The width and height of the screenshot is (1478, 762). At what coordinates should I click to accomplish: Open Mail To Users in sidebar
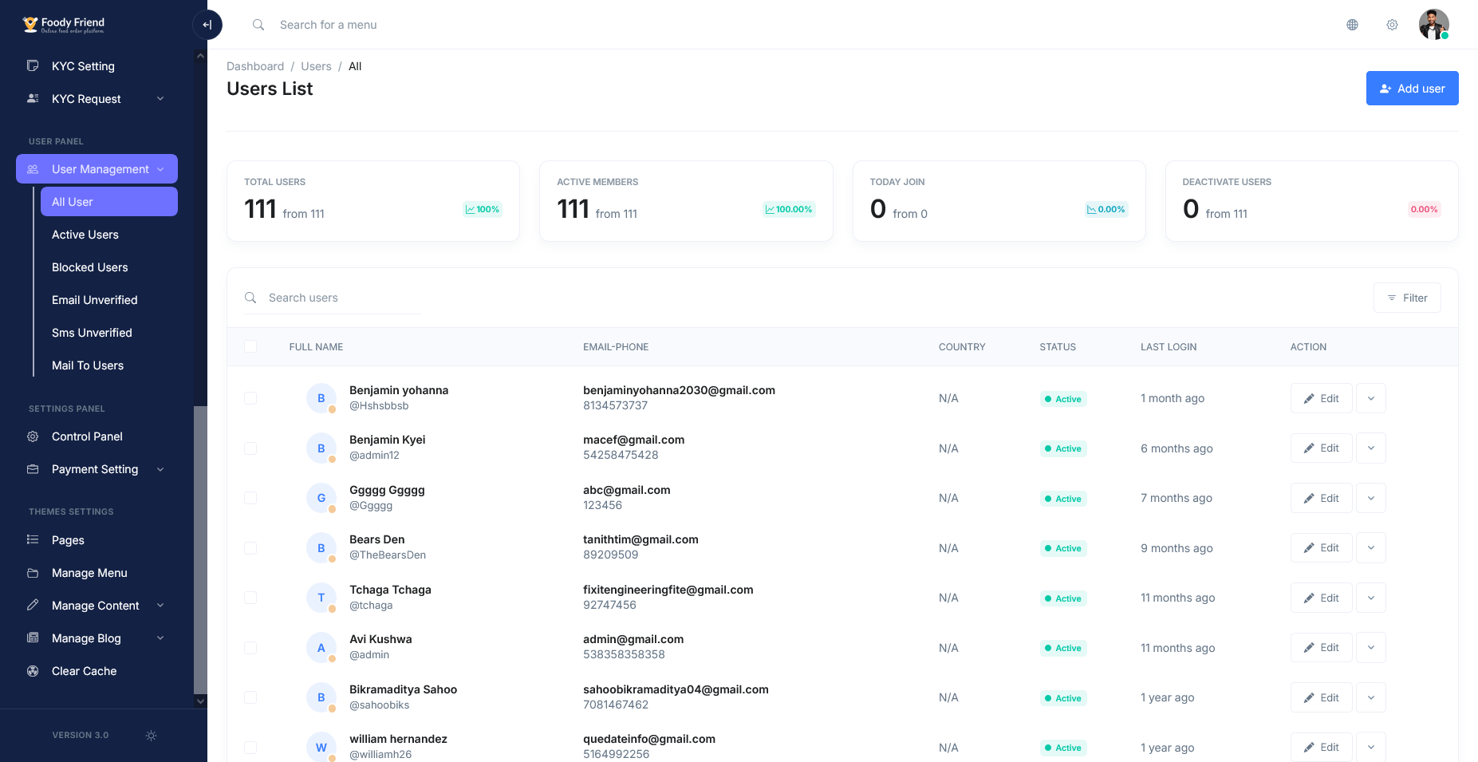pyautogui.click(x=88, y=365)
